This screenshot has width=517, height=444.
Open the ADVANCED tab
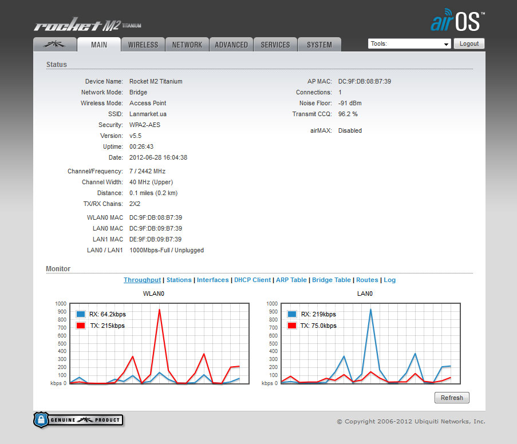coord(231,44)
